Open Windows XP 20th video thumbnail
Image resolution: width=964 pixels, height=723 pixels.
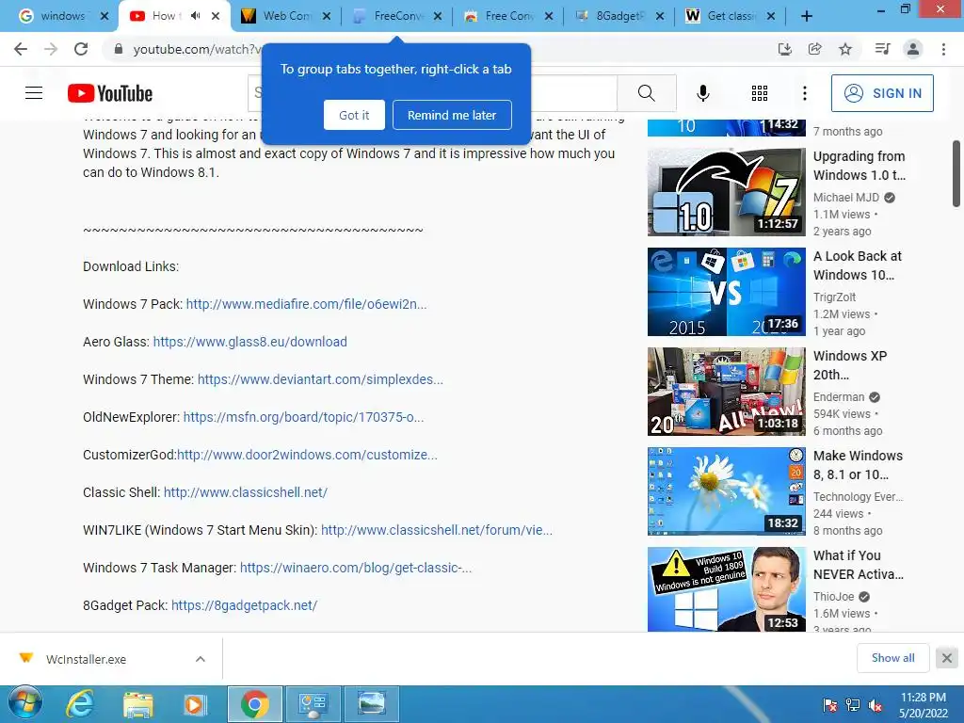pyautogui.click(x=726, y=392)
